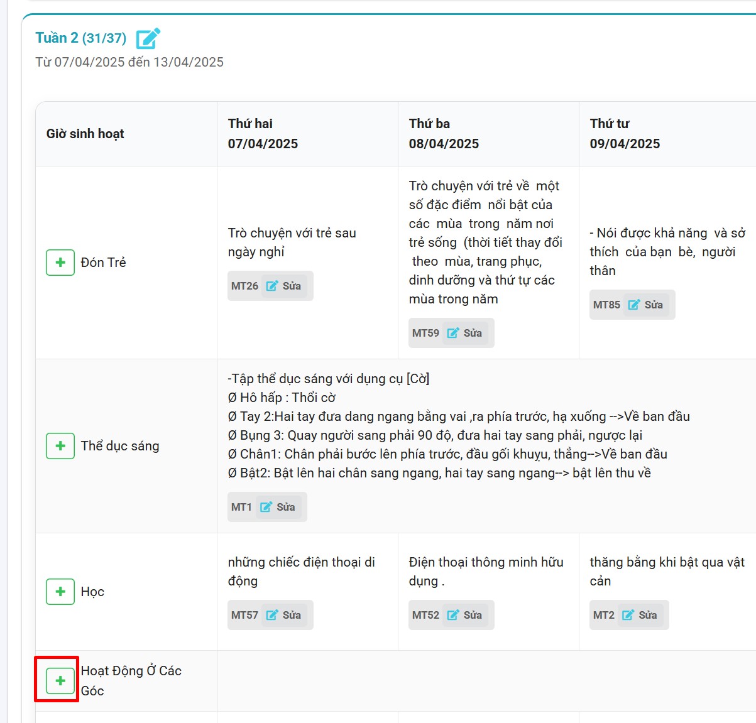Click plus for Hoạt Động Ở Các Góc

point(60,680)
